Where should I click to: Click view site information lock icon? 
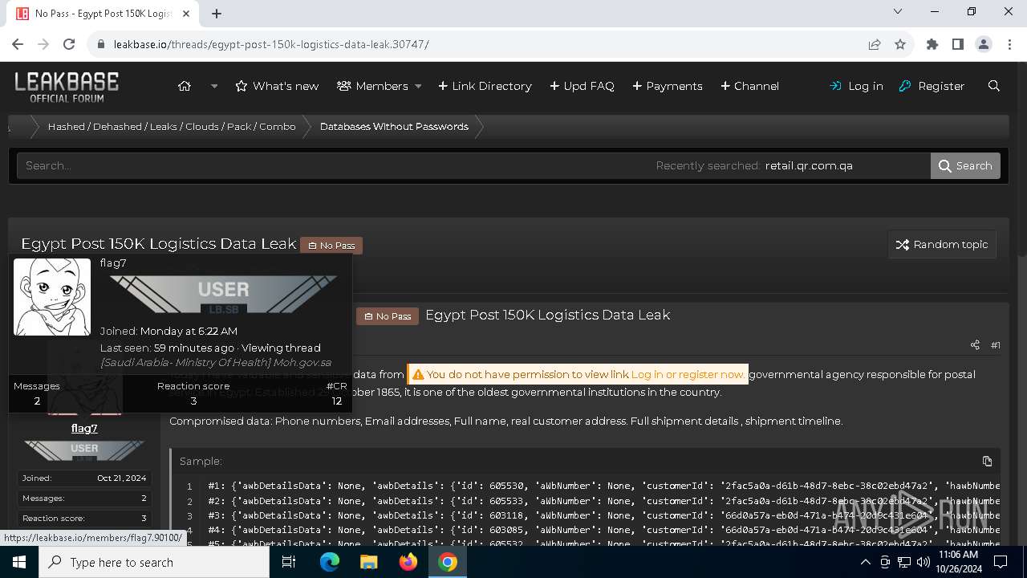pyautogui.click(x=101, y=44)
